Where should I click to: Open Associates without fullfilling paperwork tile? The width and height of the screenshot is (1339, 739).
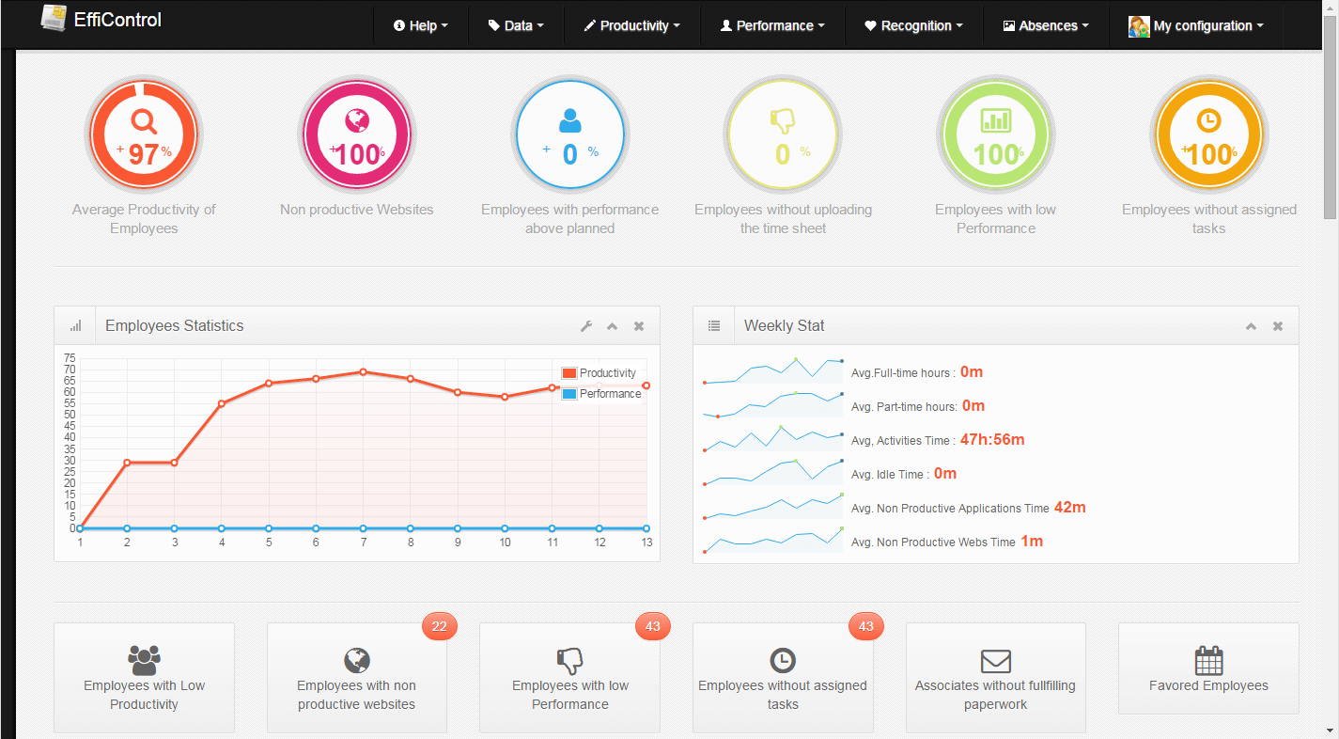995,677
